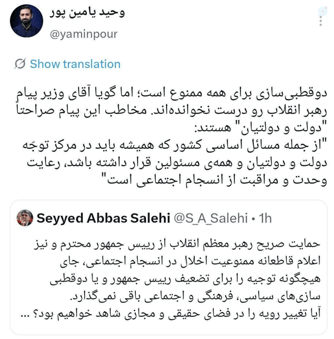334x339 pixels.
Task: Click the Show translation link
Action: coord(75,64)
